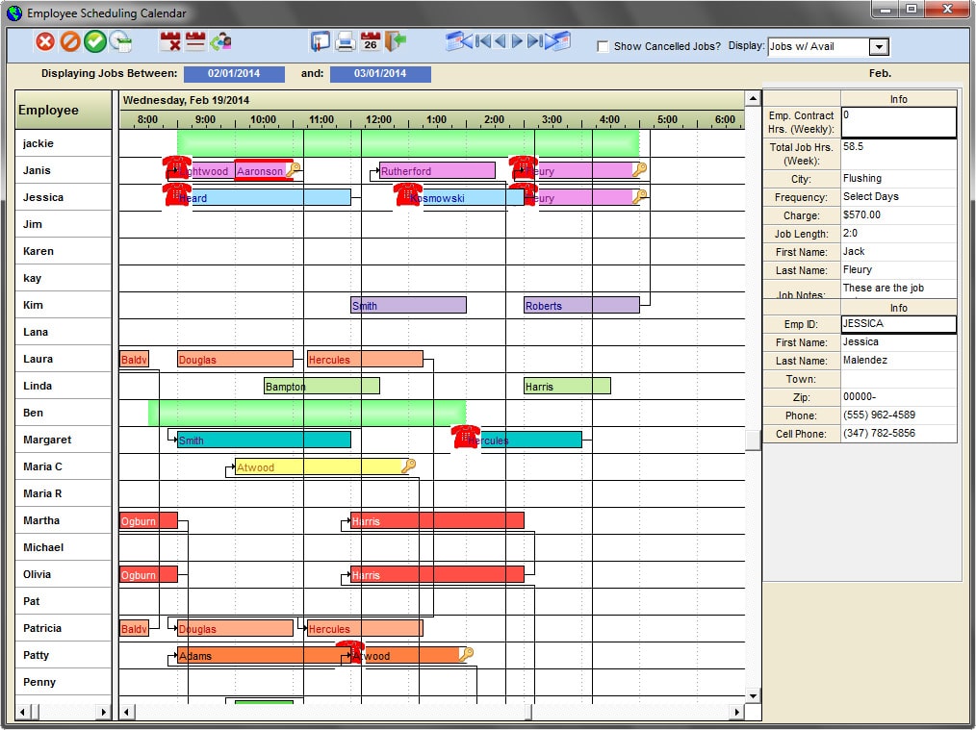The image size is (976, 730).
Task: Click the end date field 03/01/2014
Action: click(x=380, y=74)
